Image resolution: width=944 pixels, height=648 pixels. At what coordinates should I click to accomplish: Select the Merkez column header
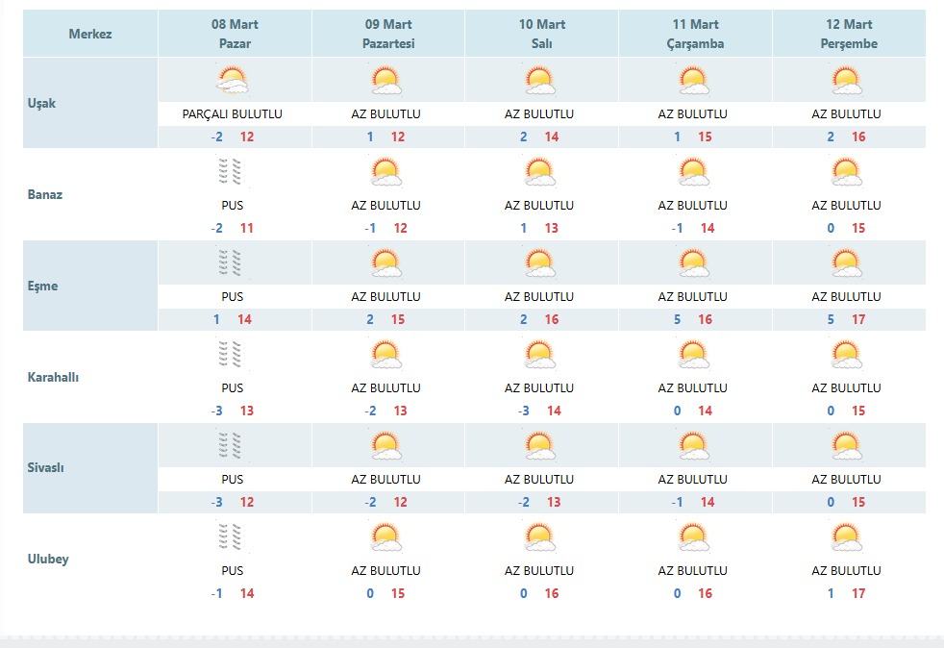(x=90, y=34)
